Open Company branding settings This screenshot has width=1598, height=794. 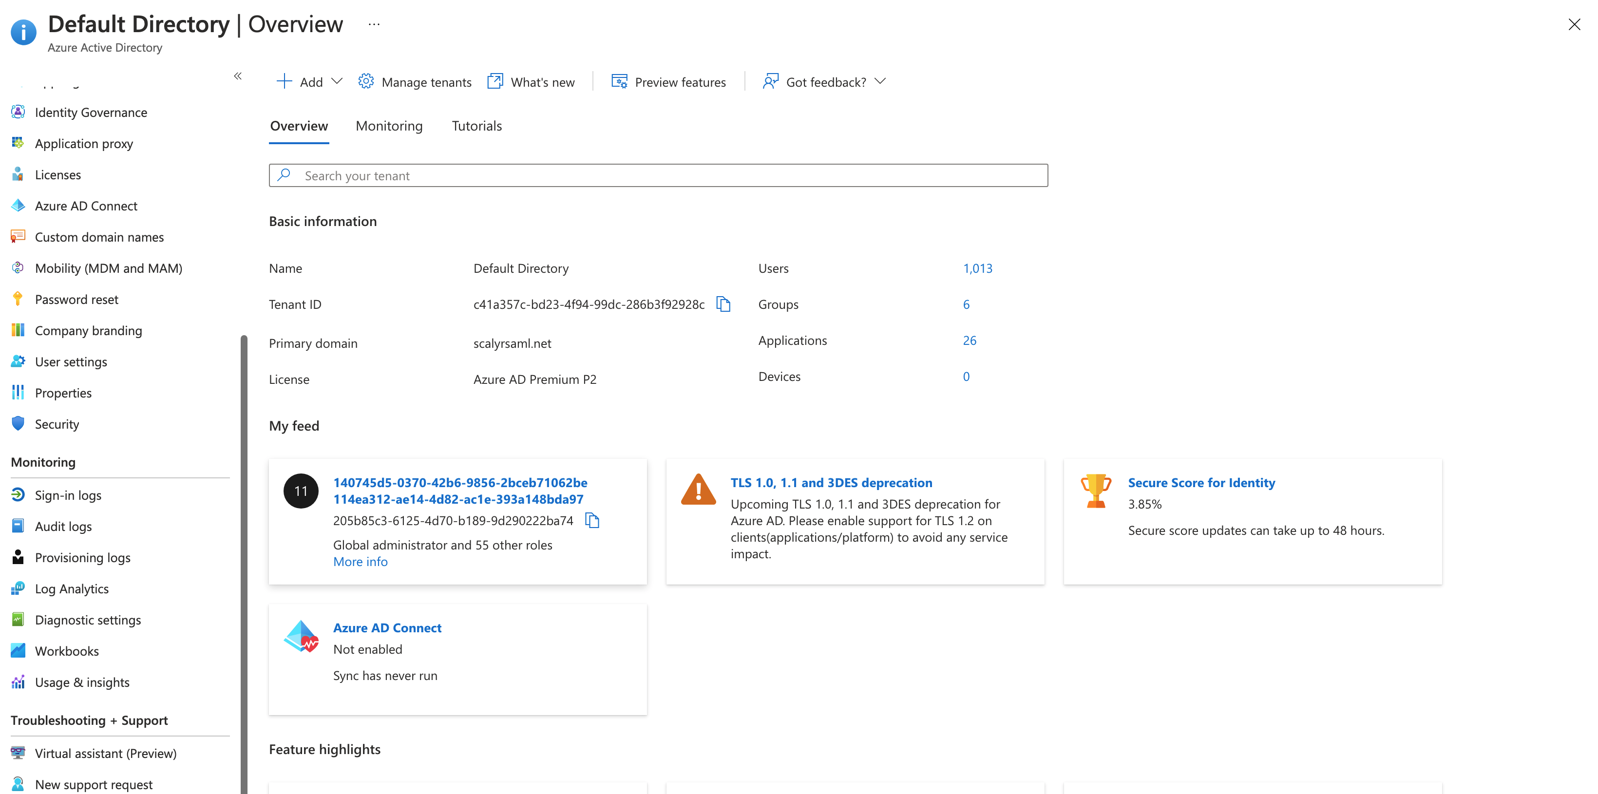coord(88,330)
